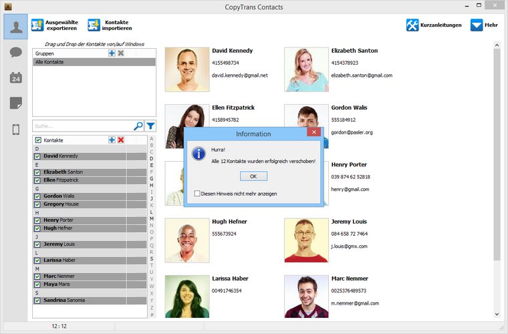
Task: Click the 12 : 12 status counter
Action: [59, 326]
